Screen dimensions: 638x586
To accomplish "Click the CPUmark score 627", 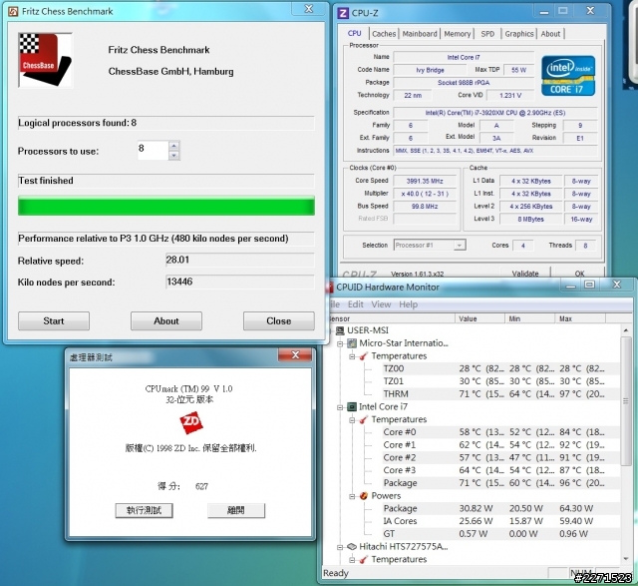I will (x=201, y=486).
